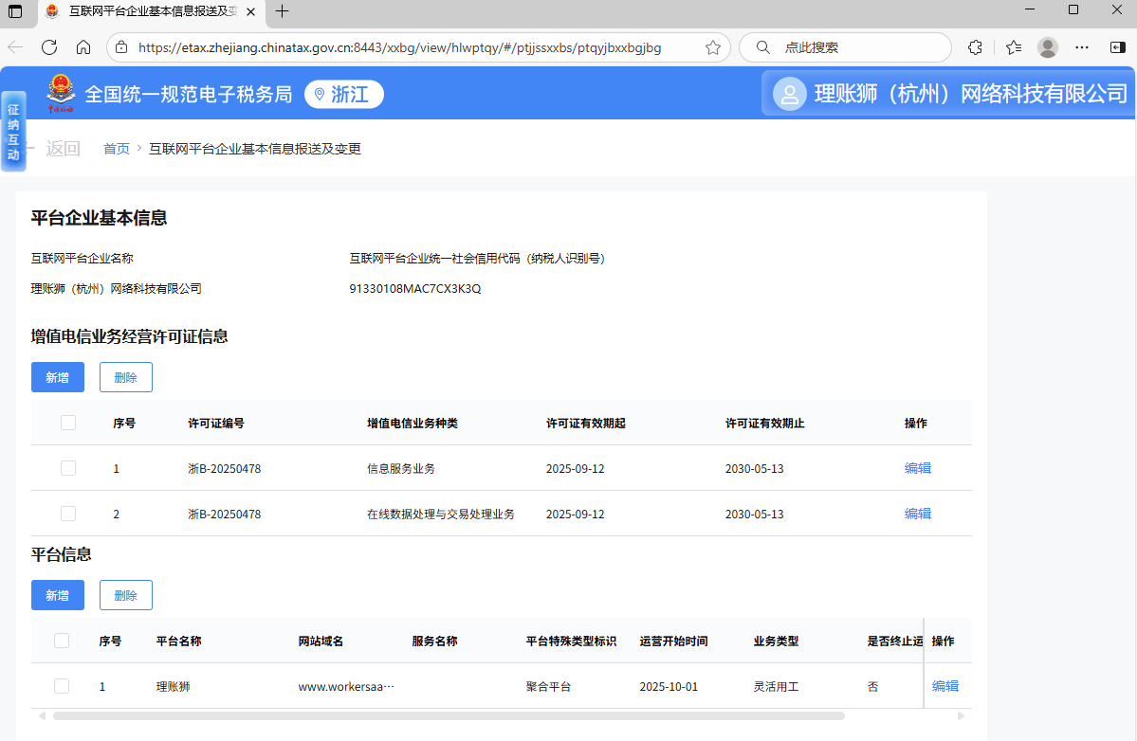1137x741 pixels.
Task: Click 删除 button in 平台信息 section
Action: 126,595
